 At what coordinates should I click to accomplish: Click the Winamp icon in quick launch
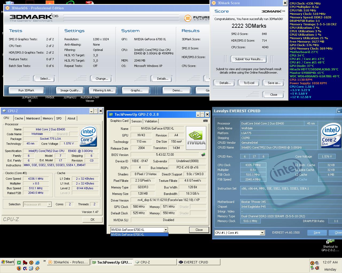coord(37,268)
